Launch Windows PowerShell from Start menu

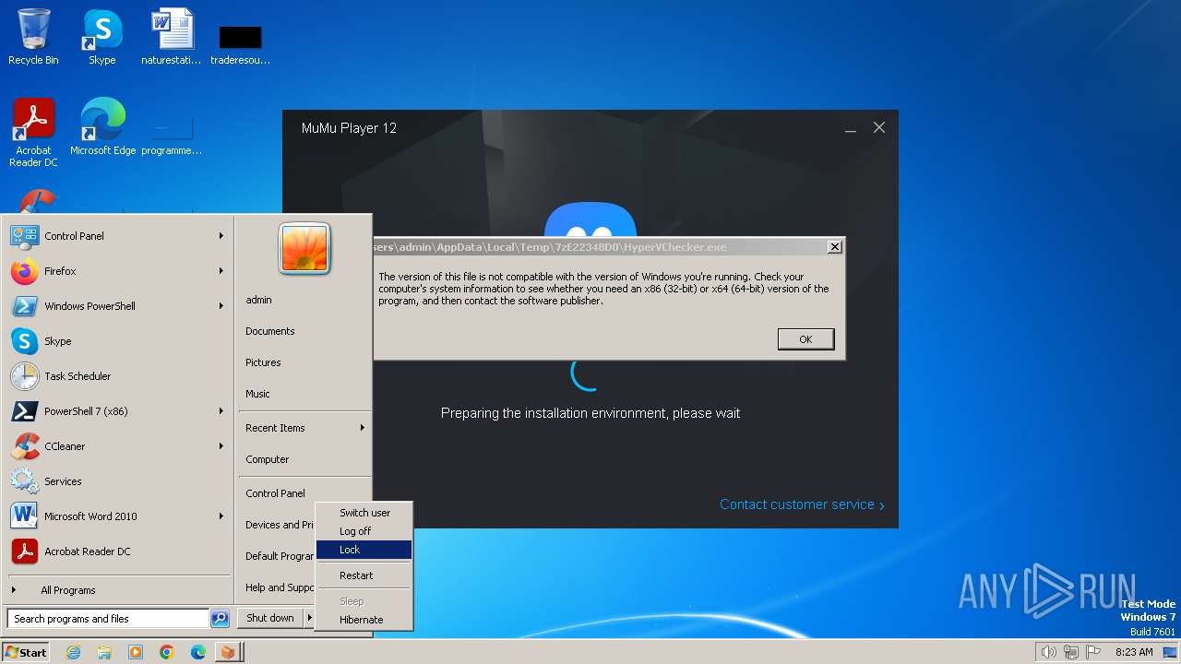[118, 306]
